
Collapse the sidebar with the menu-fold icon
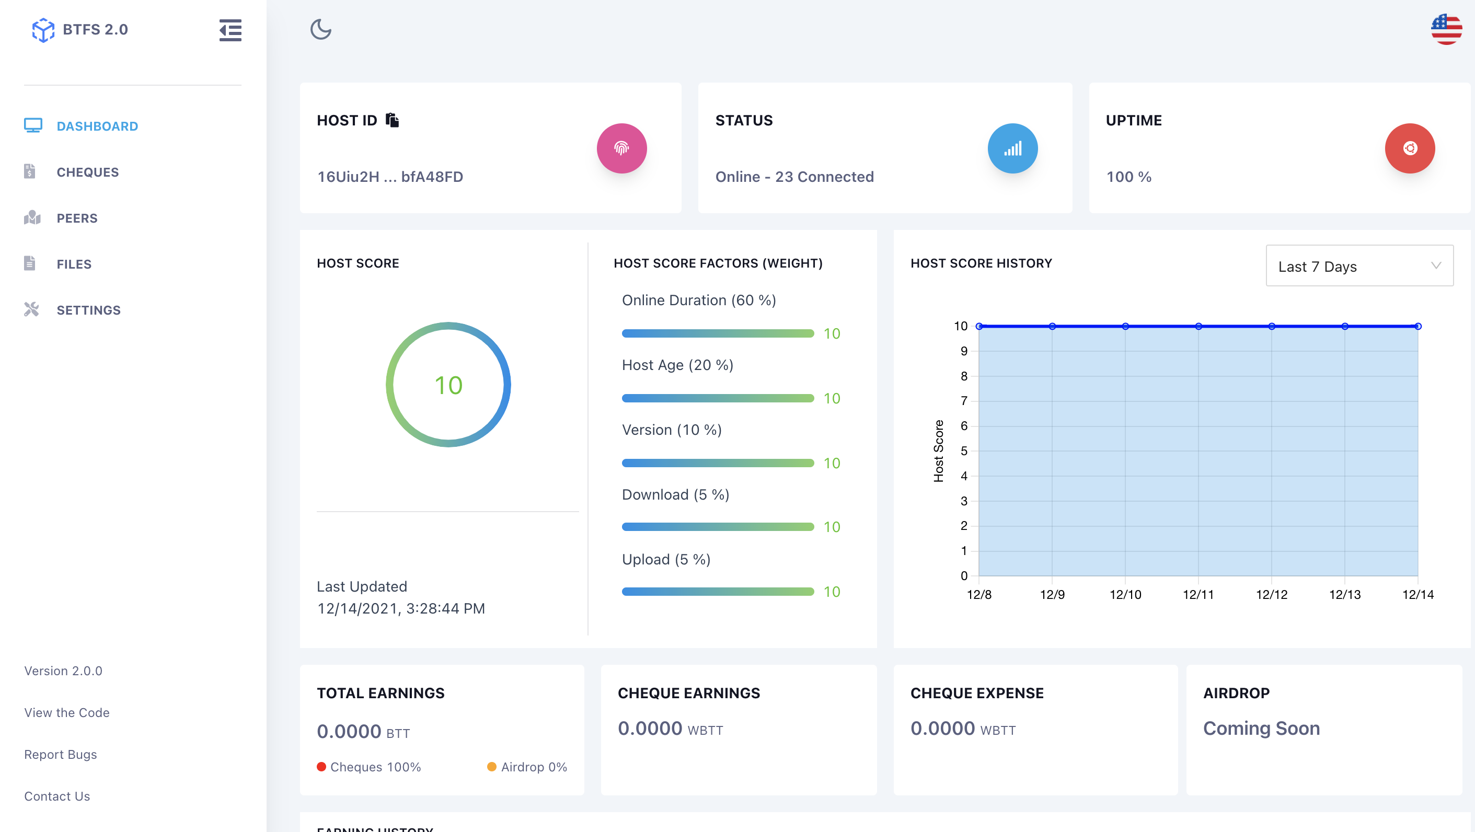tap(230, 30)
